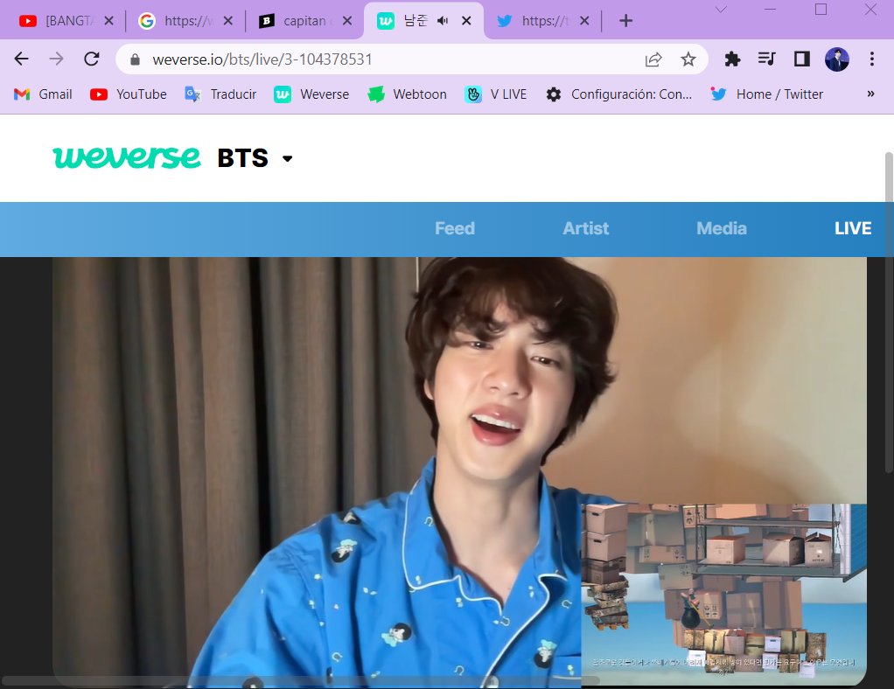Image resolution: width=894 pixels, height=689 pixels.
Task: Open Home / Twitter bookmark
Action: [767, 94]
